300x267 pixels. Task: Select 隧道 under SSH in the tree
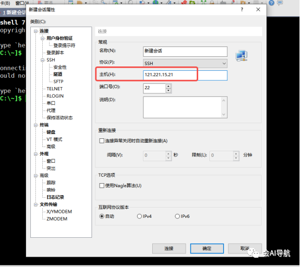58,74
